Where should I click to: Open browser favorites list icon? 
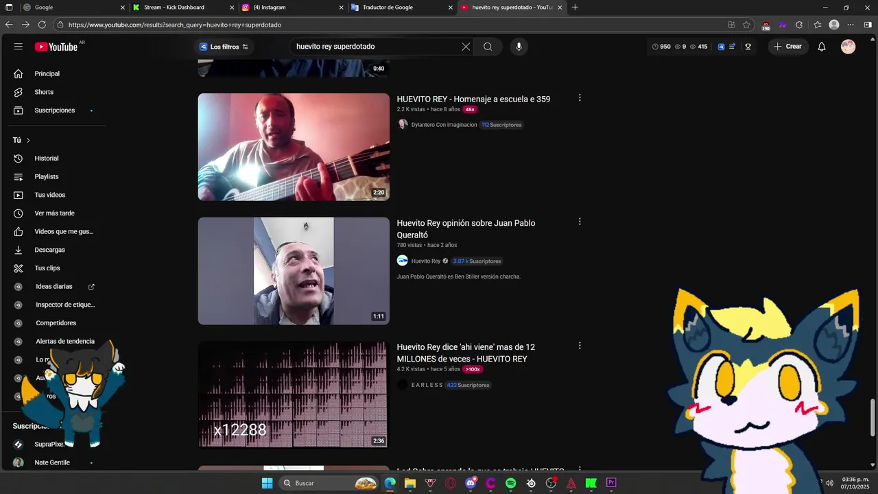coord(818,25)
